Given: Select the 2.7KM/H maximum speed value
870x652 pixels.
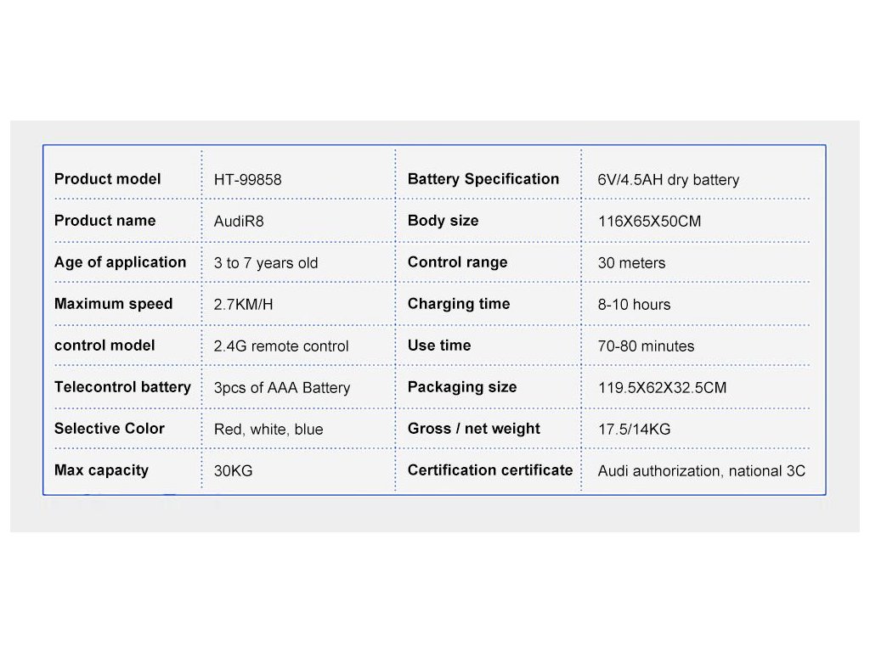Looking at the screenshot, I should (244, 305).
